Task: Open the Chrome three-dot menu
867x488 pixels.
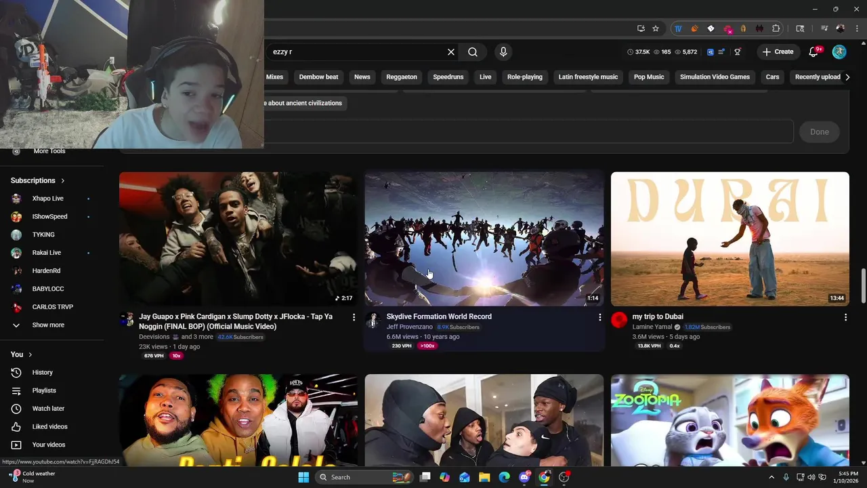Action: click(856, 28)
